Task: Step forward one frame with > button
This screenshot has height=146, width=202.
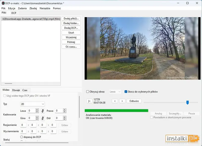Action: click(122, 101)
